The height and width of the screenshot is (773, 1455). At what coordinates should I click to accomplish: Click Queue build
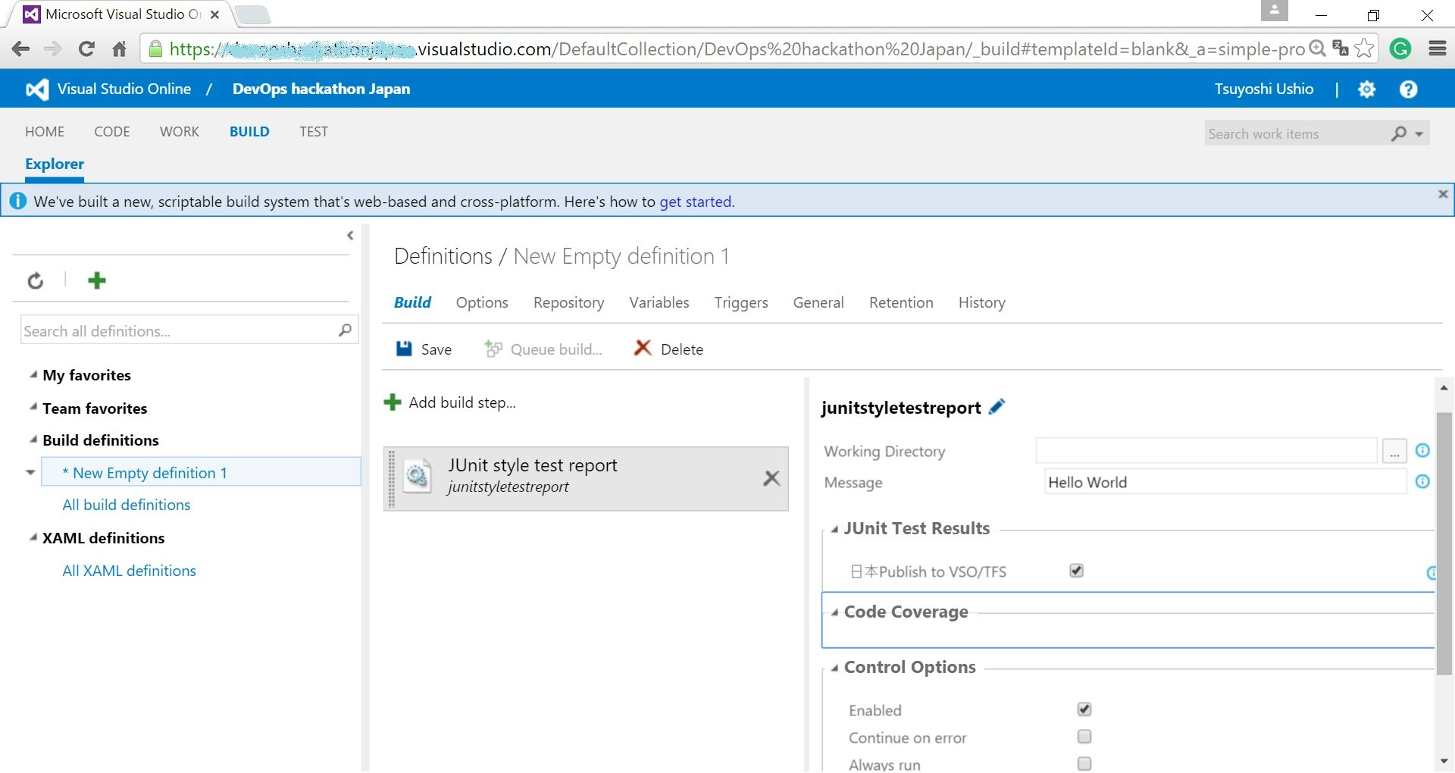543,349
